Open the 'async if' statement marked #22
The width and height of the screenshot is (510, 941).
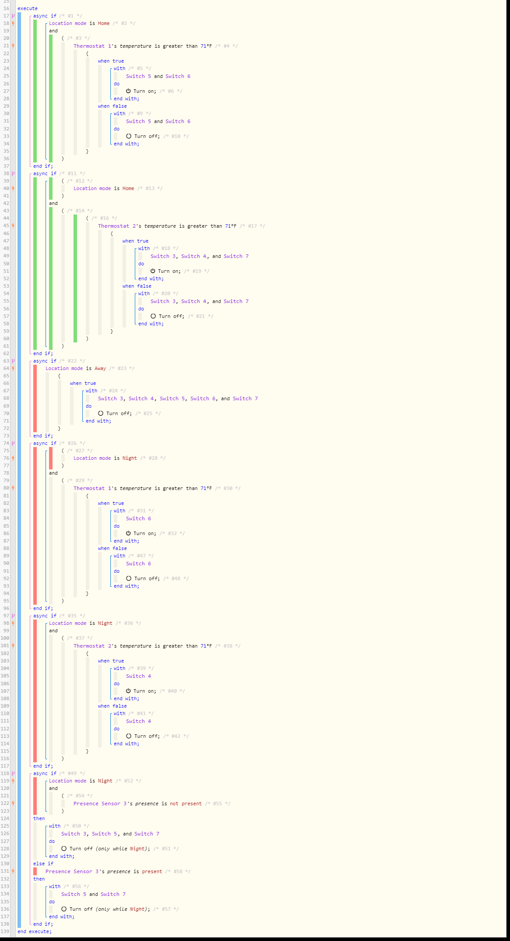tap(45, 361)
